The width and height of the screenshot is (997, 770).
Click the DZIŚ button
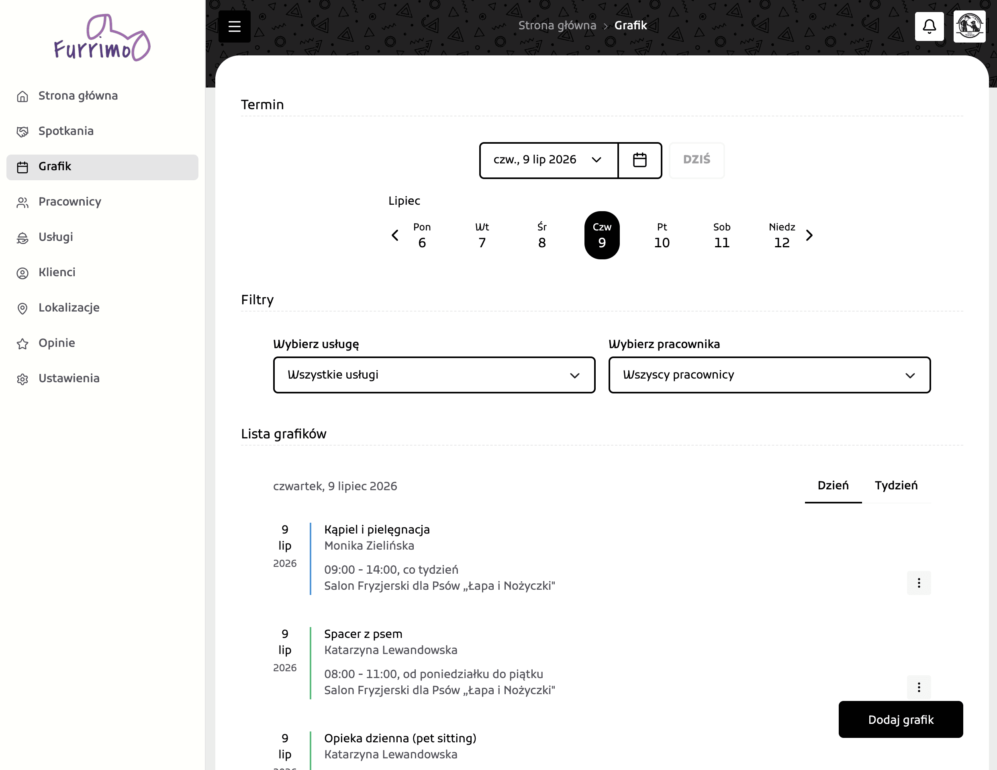(x=696, y=160)
